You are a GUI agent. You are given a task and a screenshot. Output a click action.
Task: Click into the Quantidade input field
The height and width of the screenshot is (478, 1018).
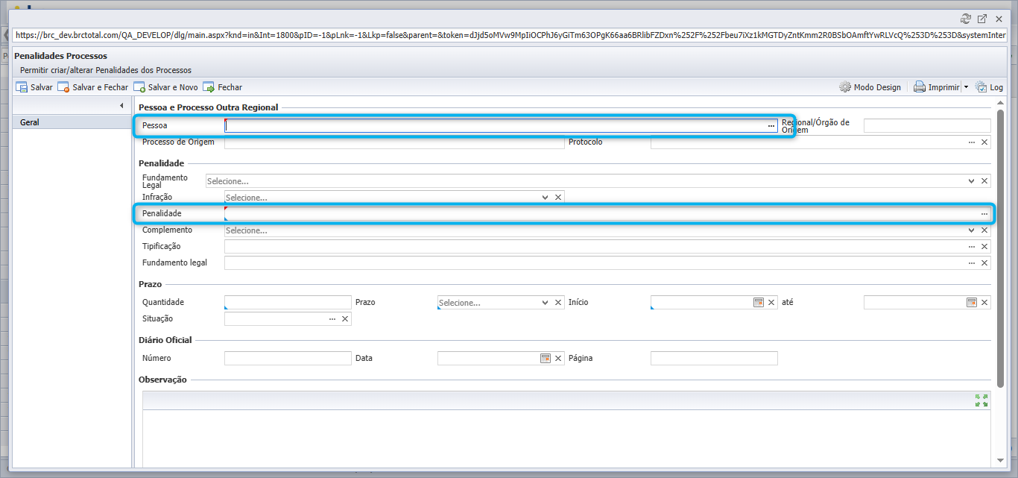(x=288, y=303)
